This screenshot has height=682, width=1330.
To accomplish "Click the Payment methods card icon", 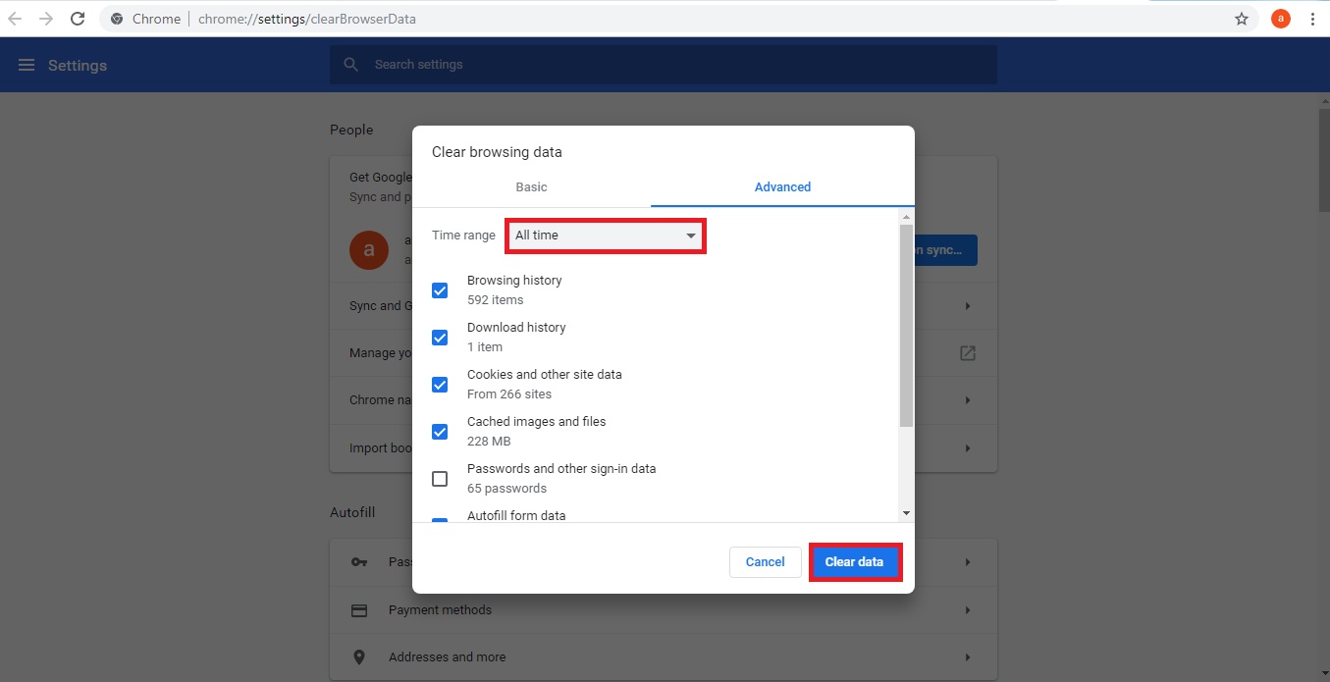I will [359, 610].
